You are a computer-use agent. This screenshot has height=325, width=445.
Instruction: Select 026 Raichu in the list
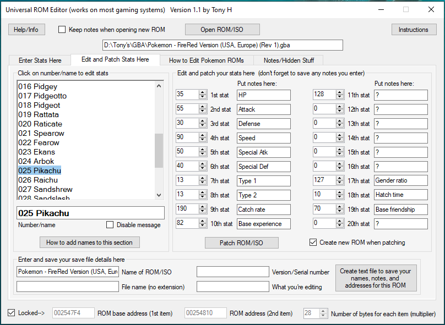(x=38, y=180)
